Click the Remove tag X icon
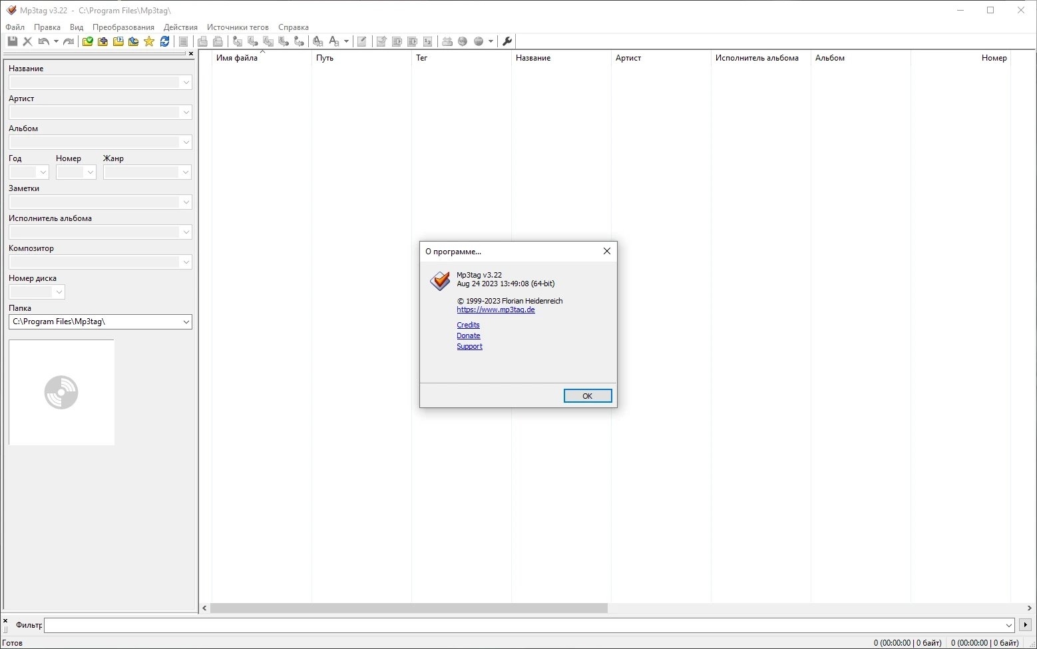 pyautogui.click(x=27, y=41)
